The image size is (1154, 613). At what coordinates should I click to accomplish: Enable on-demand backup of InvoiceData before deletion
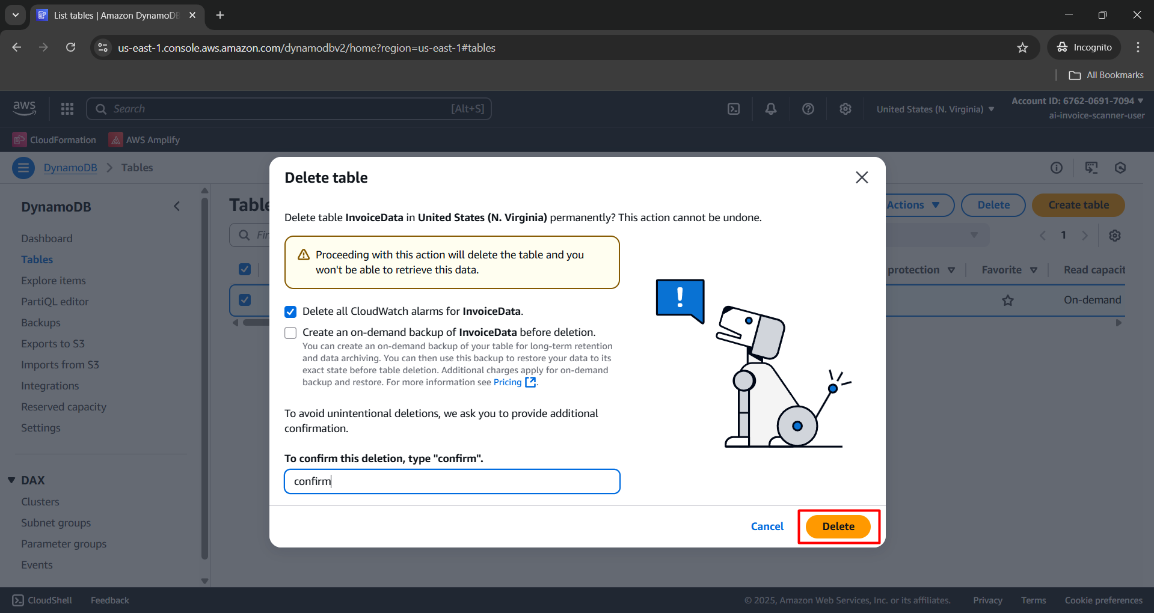[x=290, y=332]
